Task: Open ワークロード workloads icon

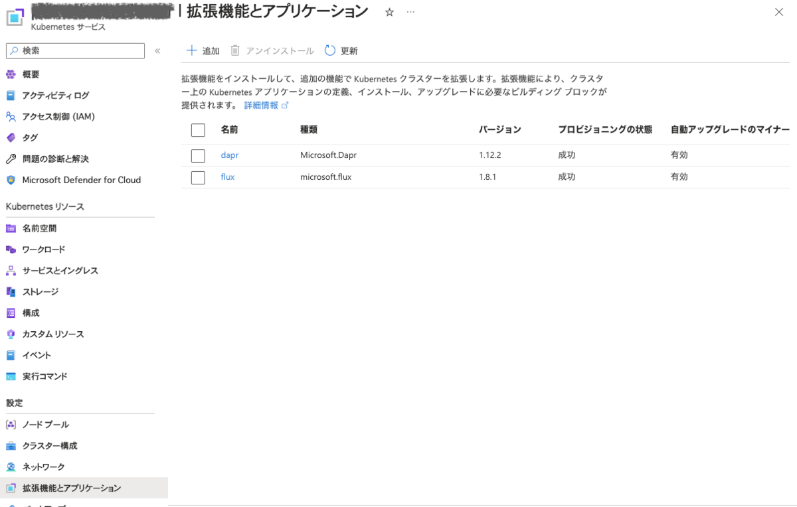Action: click(11, 250)
